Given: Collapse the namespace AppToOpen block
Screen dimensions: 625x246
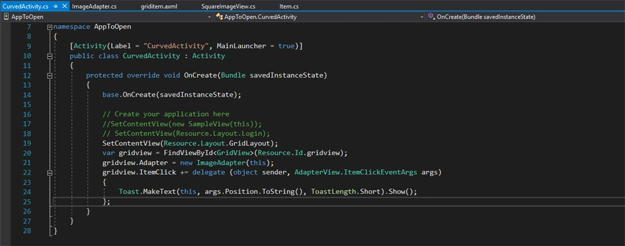Looking at the screenshot, I should (49, 27).
